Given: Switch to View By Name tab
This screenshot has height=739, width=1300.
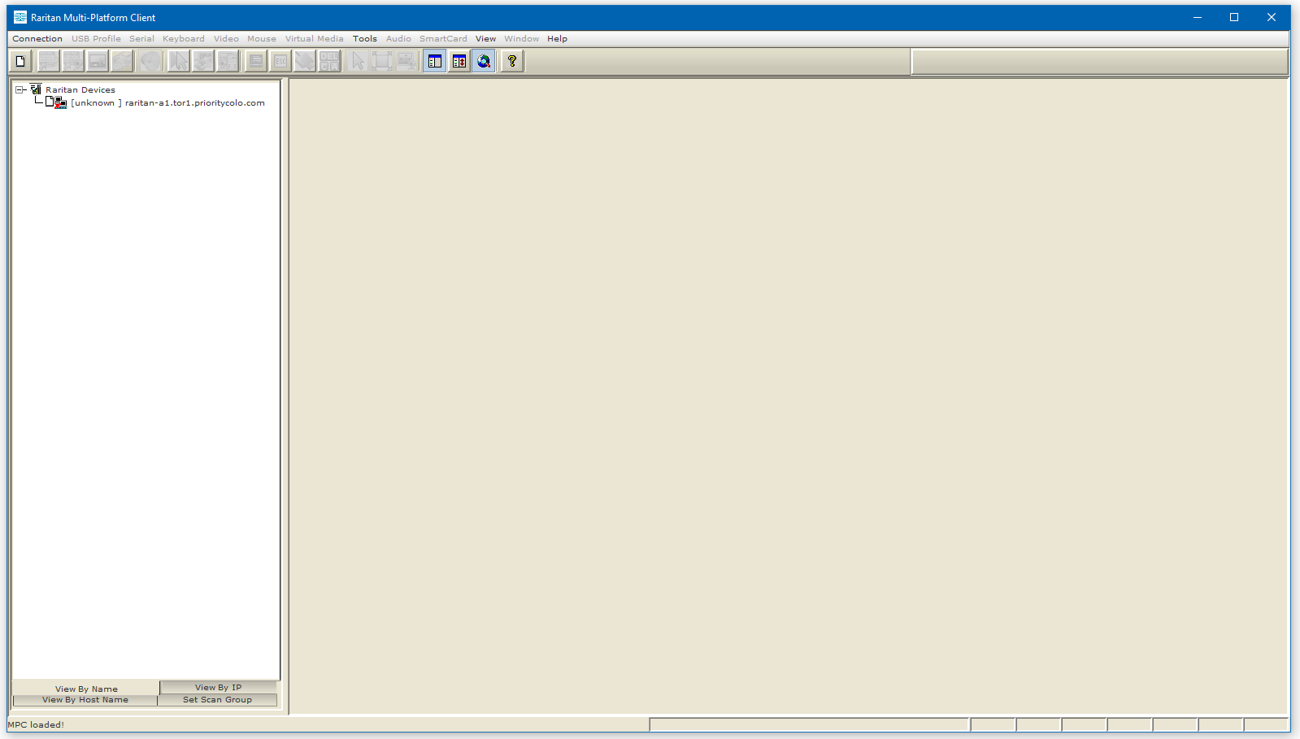Looking at the screenshot, I should 86,689.
